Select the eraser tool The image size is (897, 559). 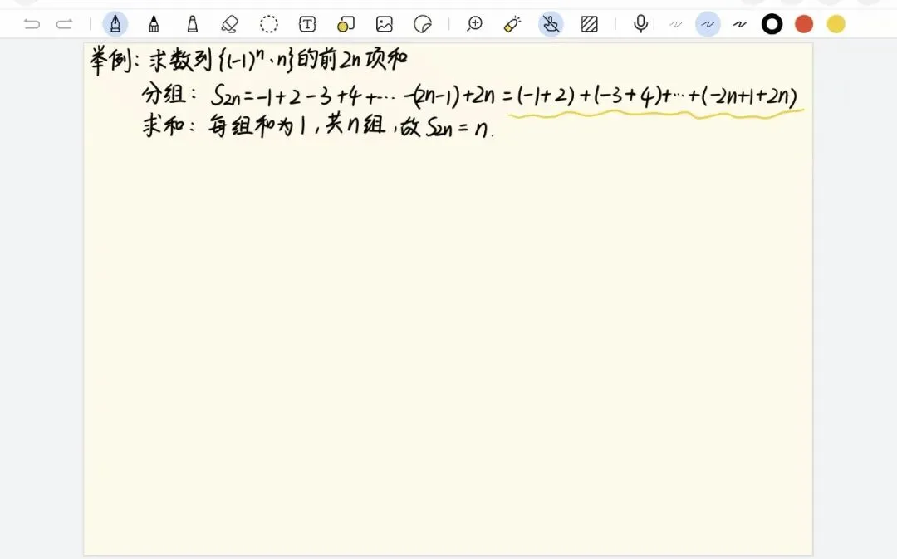point(230,23)
